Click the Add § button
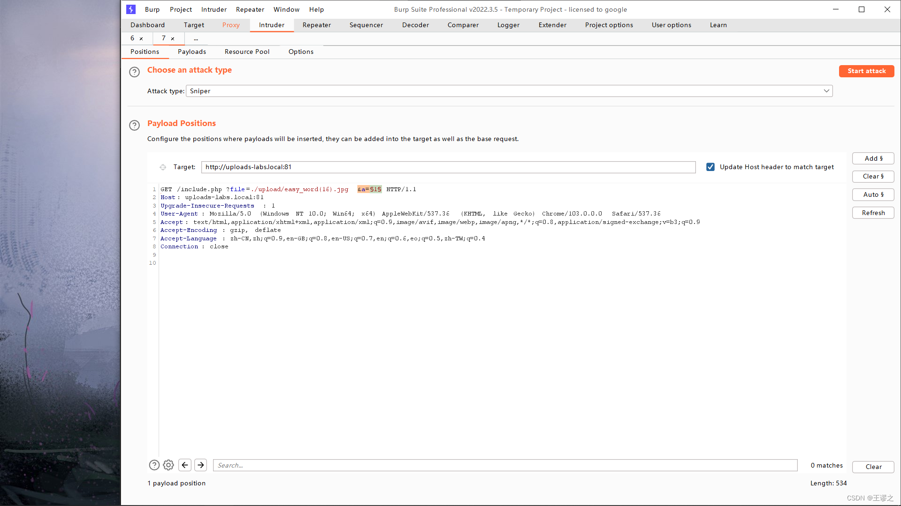 tap(873, 158)
